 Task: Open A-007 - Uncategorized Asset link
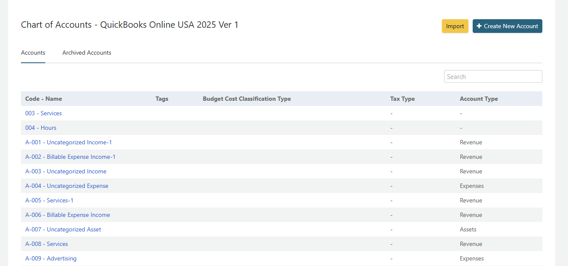coord(63,229)
